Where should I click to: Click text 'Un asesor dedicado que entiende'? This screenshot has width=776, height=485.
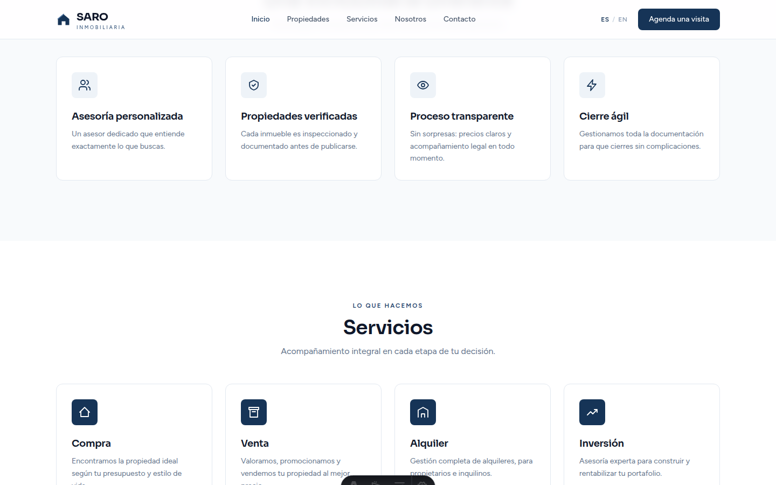coord(128,134)
